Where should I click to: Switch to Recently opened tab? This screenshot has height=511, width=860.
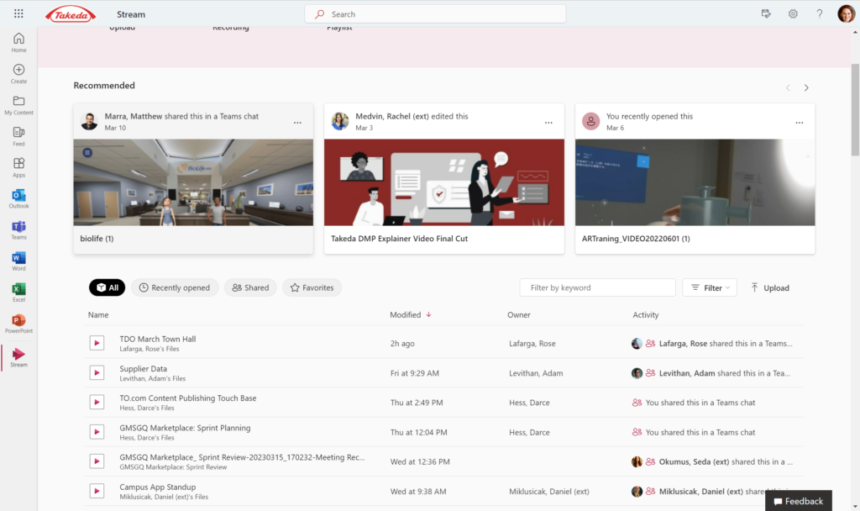(x=175, y=287)
